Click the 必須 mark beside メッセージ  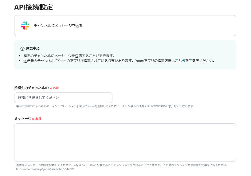point(37,119)
